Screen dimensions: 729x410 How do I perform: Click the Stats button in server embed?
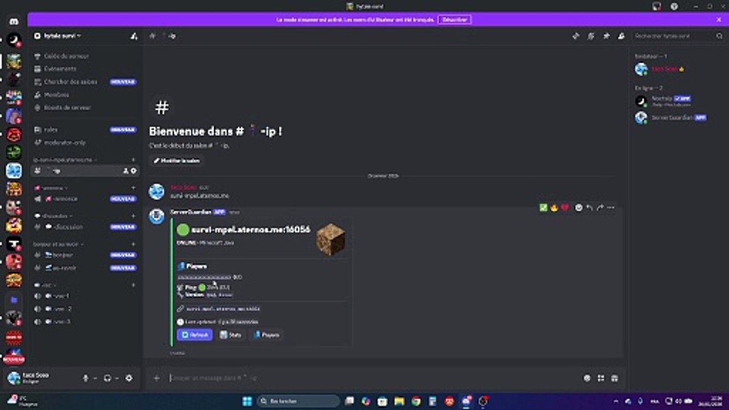pos(231,335)
